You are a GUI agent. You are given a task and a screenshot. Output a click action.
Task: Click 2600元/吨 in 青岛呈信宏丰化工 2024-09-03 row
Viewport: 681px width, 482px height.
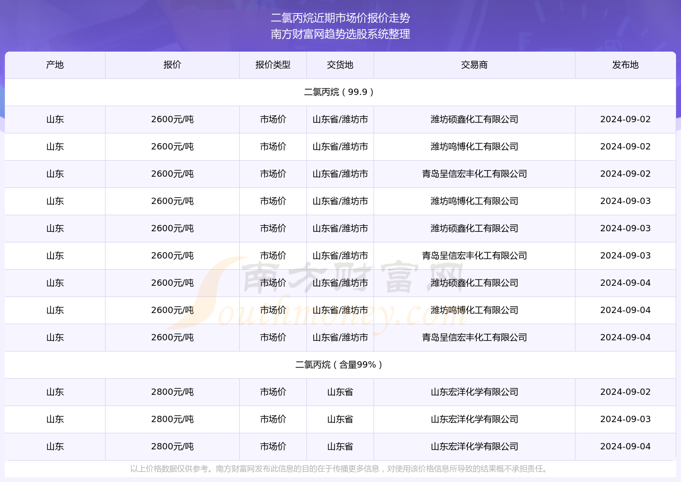172,256
